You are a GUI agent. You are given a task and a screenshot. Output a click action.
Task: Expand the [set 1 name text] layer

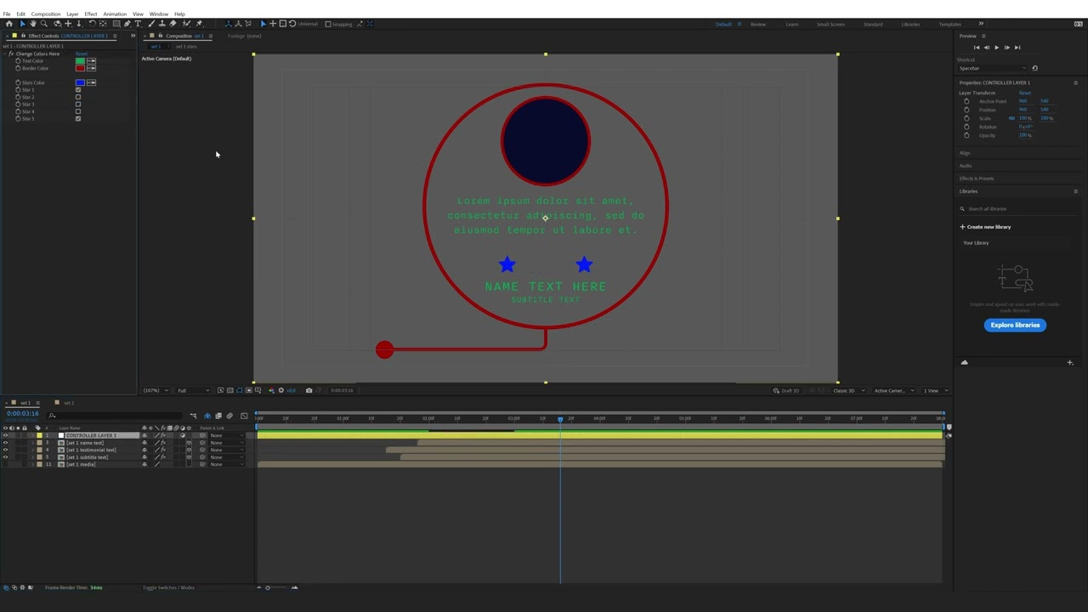click(33, 443)
